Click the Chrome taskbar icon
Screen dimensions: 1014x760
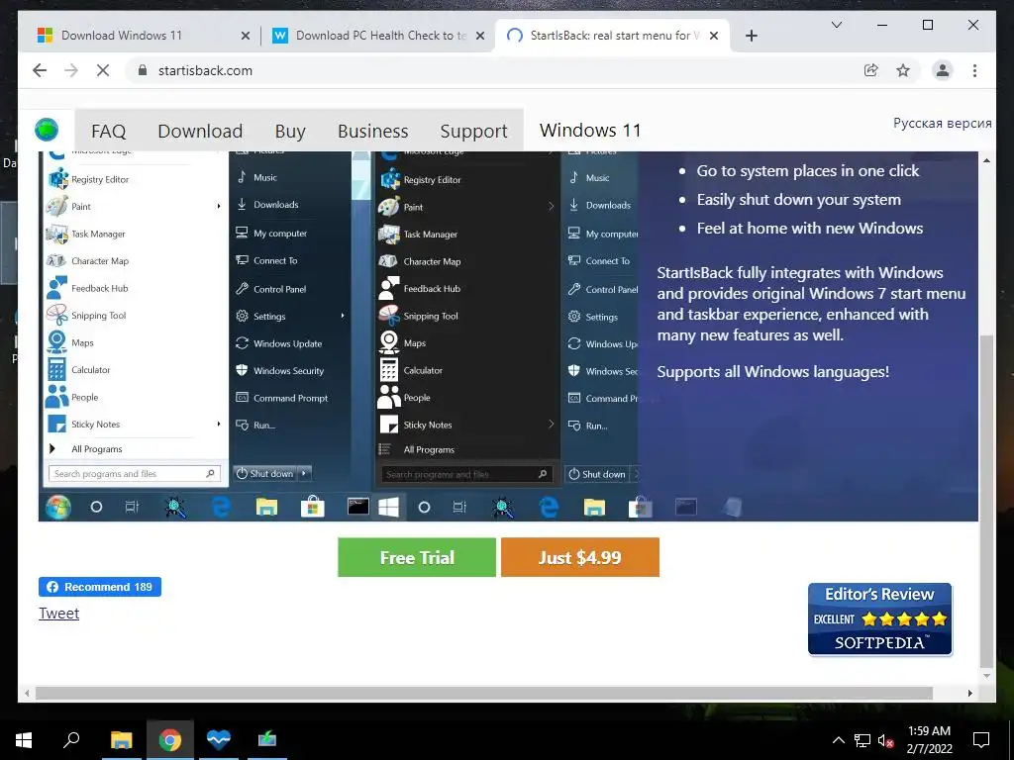click(170, 740)
